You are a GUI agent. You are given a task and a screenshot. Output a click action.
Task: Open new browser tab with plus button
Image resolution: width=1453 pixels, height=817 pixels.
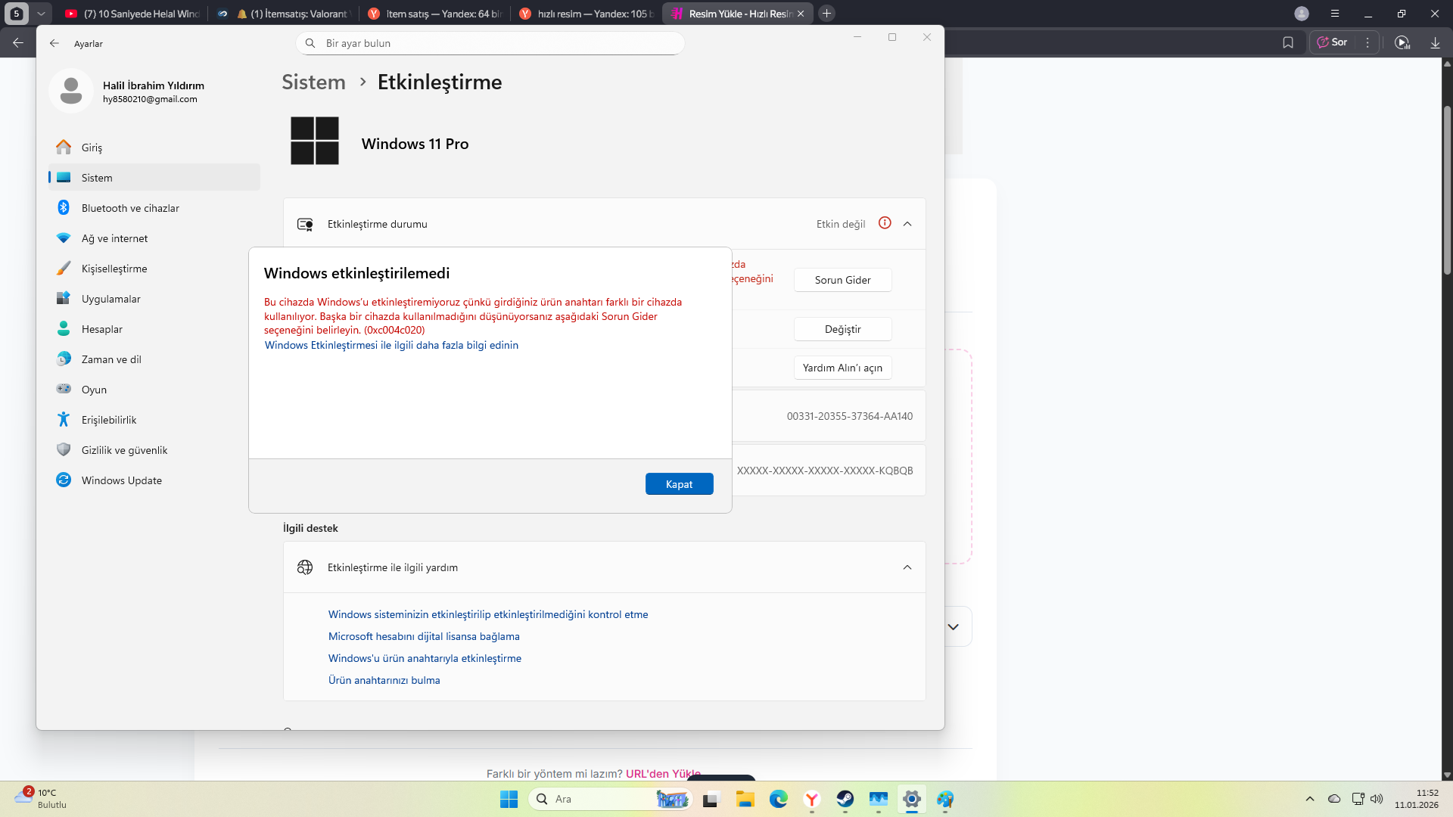pyautogui.click(x=827, y=14)
